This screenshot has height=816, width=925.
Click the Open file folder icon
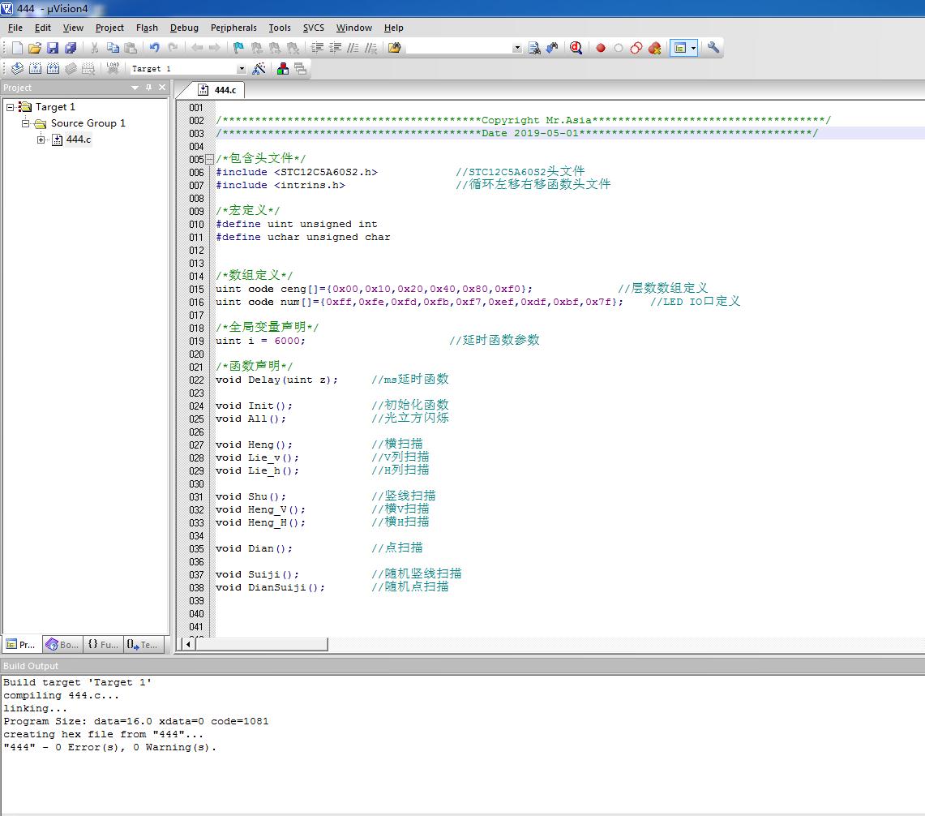coord(35,48)
